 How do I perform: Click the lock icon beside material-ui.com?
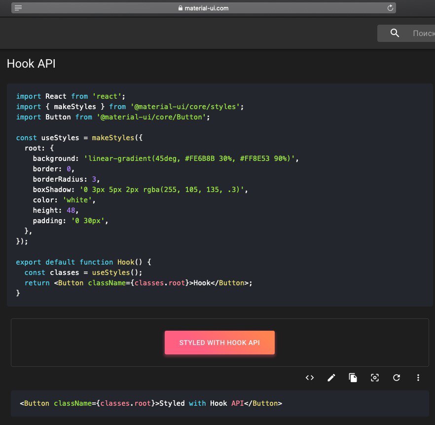tap(180, 8)
